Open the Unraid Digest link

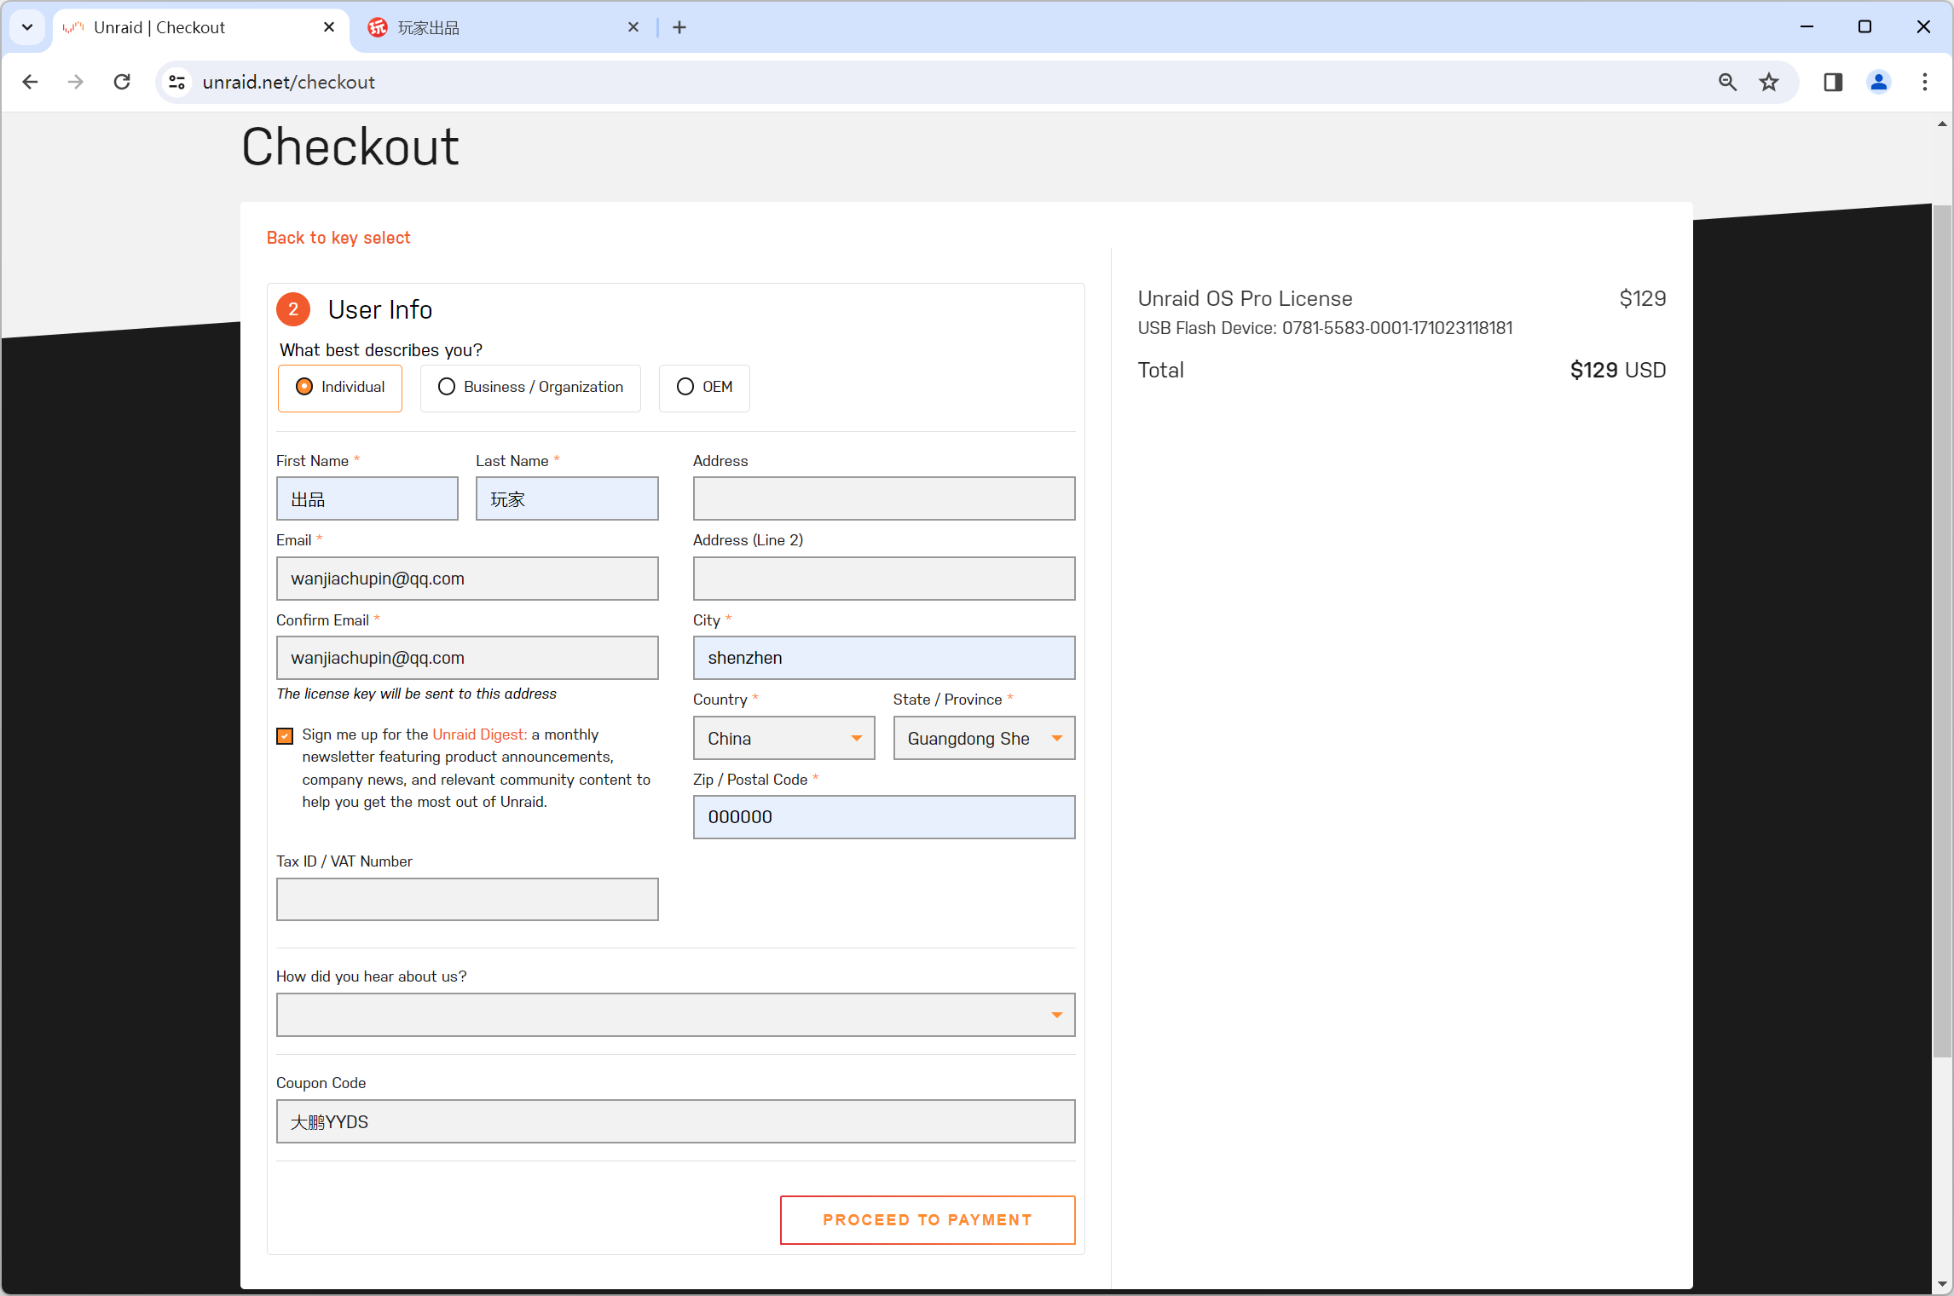point(480,734)
